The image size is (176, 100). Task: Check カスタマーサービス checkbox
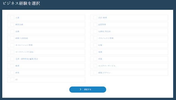[95, 66]
